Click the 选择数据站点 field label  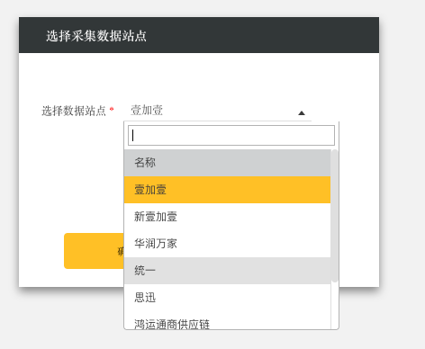pyautogui.click(x=74, y=111)
